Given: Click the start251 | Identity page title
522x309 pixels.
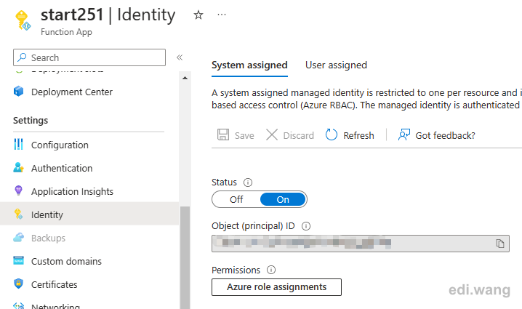Looking at the screenshot, I should tap(108, 15).
